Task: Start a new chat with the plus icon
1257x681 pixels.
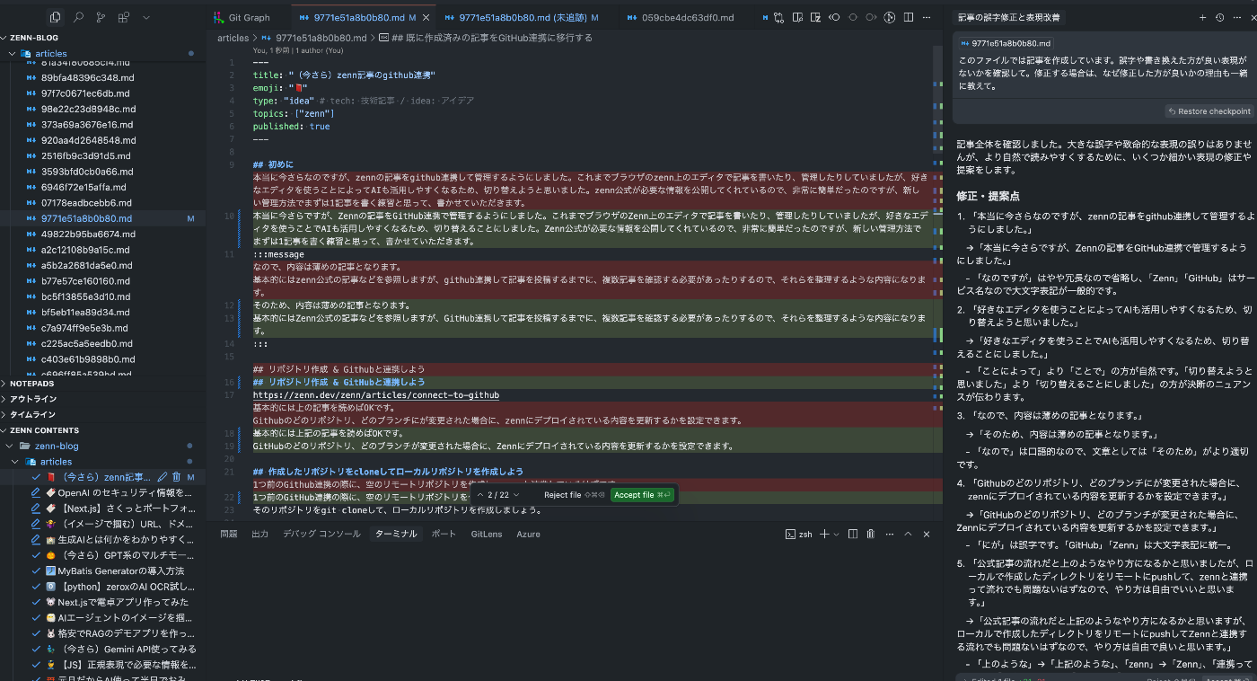Action: (1203, 17)
